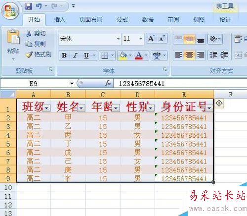Apply cell borders button
Image resolution: width=247 pixels, height=216 pixels.
point(105,55)
